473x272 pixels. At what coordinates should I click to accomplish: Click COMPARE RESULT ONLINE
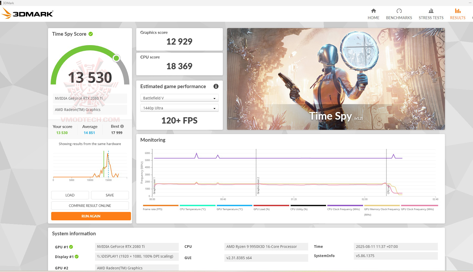pos(90,206)
